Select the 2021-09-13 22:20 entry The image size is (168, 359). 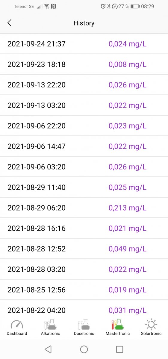(x=84, y=85)
